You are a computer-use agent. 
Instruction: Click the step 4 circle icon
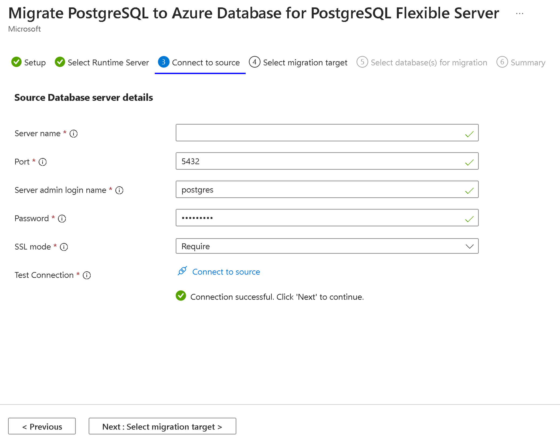[254, 62]
